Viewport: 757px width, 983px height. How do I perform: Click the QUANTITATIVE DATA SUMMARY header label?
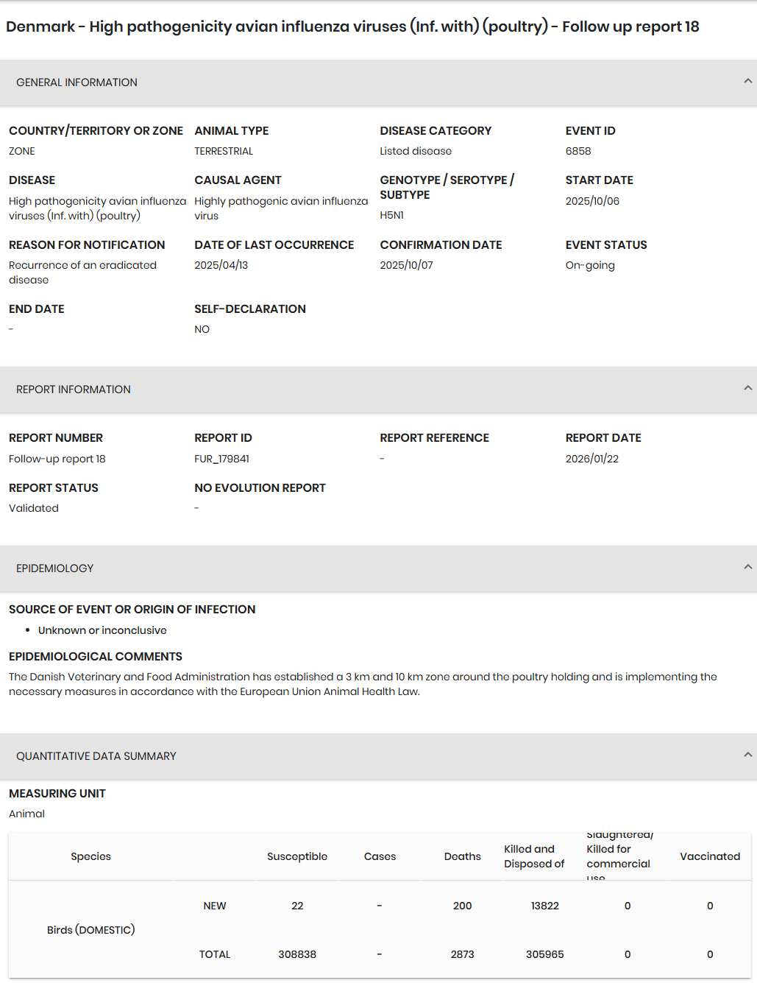[96, 756]
